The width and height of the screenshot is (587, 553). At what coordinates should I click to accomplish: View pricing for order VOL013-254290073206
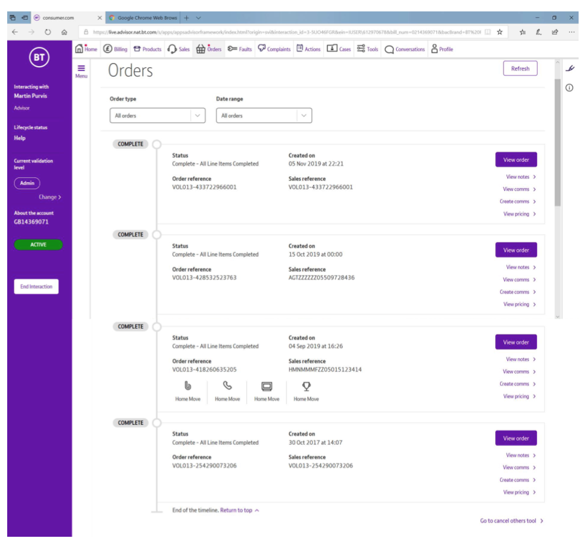point(520,492)
